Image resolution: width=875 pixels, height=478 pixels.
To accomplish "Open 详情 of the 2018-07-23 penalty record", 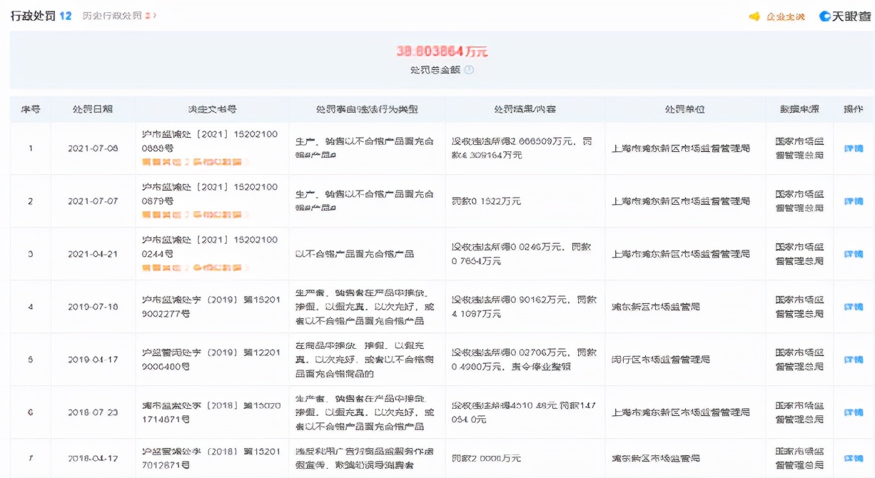I will 855,412.
